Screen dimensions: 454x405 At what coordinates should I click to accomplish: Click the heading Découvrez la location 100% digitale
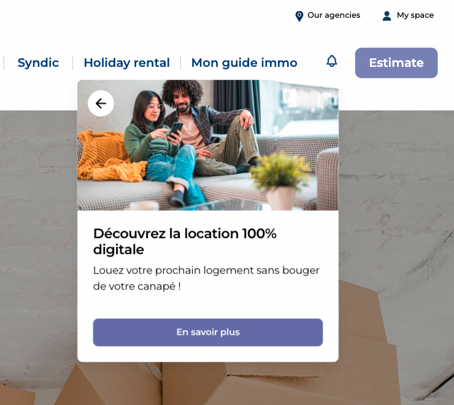185,241
